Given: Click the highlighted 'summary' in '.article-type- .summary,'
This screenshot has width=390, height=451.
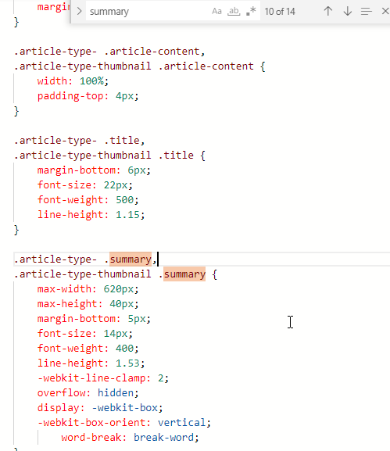Looking at the screenshot, I should click(x=131, y=260).
